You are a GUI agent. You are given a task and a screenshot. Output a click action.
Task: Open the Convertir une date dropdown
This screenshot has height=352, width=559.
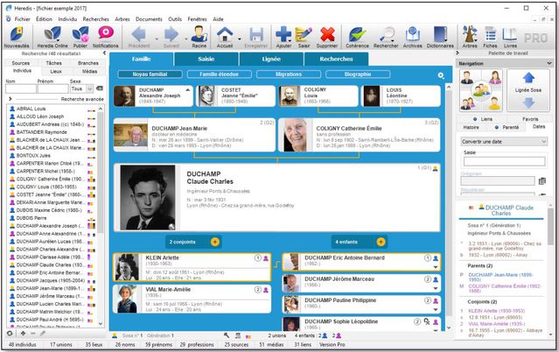click(x=504, y=142)
